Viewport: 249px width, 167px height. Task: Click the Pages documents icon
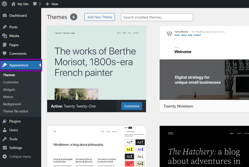[x=5, y=45]
